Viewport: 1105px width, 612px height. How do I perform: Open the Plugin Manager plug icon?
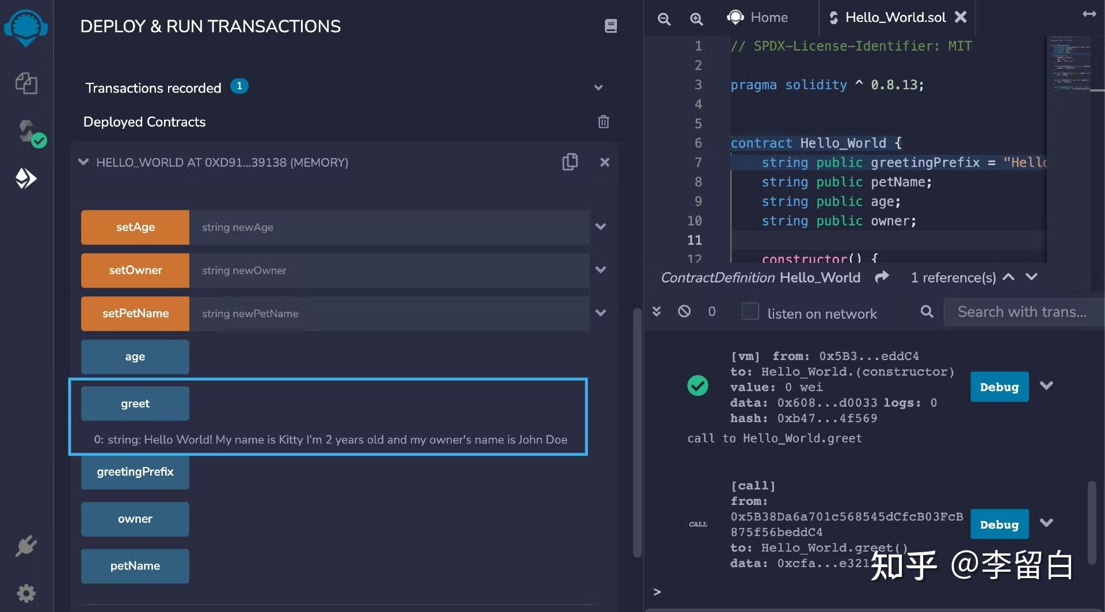pos(26,546)
